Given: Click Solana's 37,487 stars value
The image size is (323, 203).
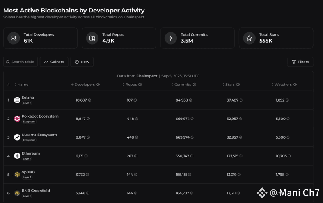Looking at the screenshot, I should pos(232,100).
